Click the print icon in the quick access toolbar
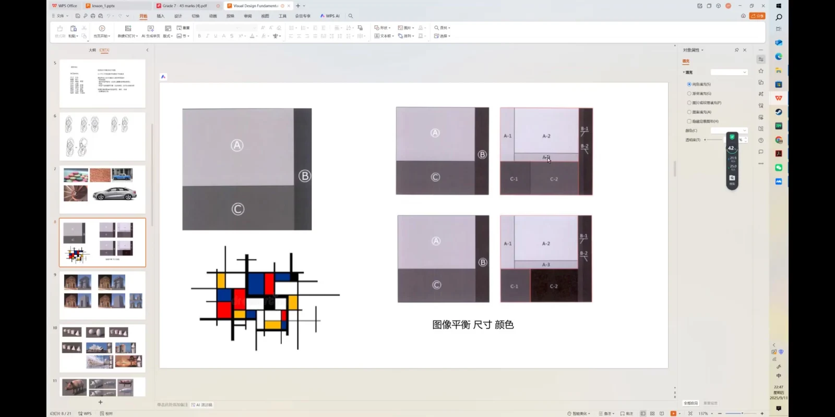 point(93,16)
